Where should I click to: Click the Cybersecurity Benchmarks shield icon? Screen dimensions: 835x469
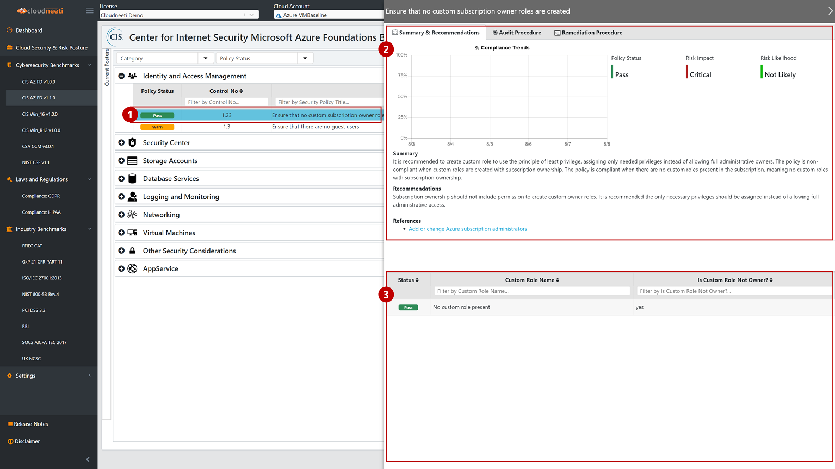9,65
